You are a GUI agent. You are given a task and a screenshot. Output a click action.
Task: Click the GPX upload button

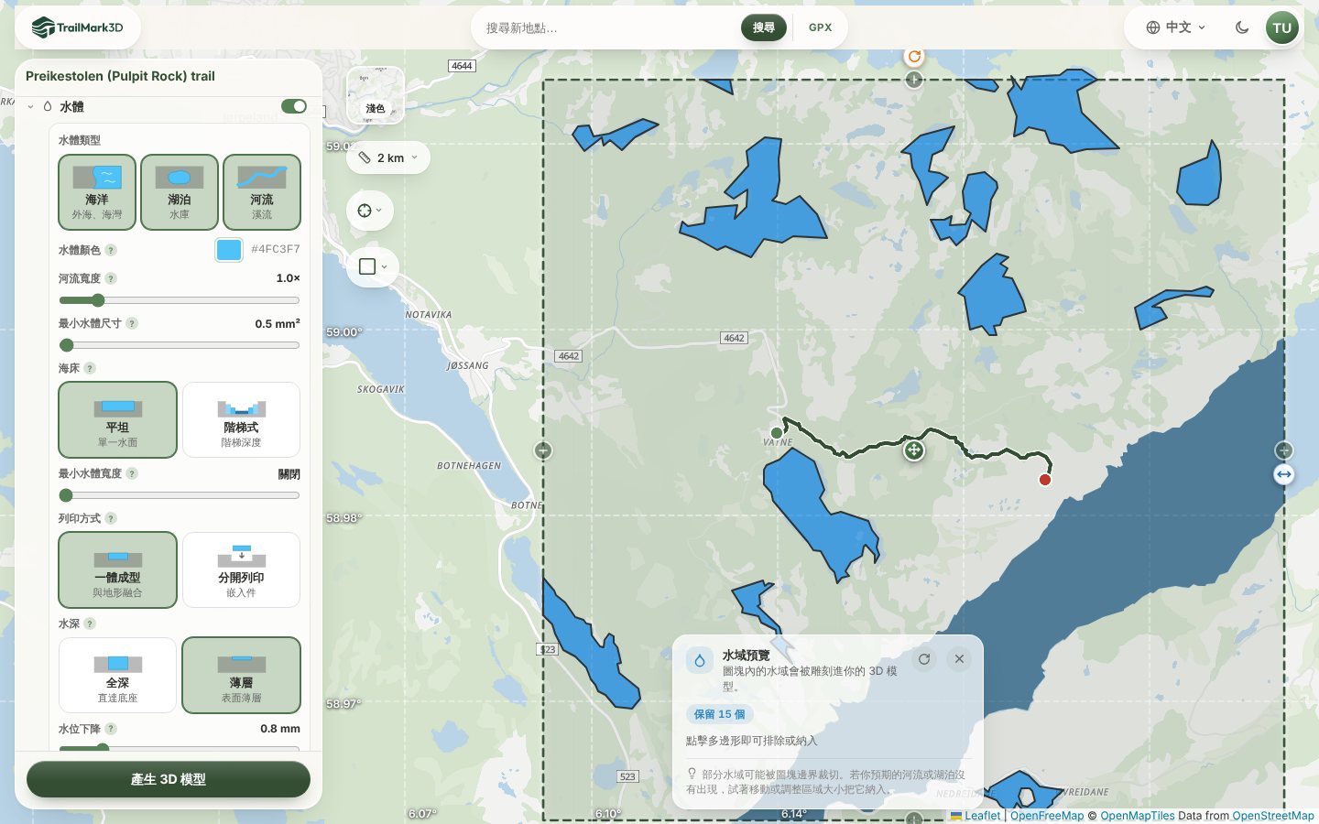(821, 27)
